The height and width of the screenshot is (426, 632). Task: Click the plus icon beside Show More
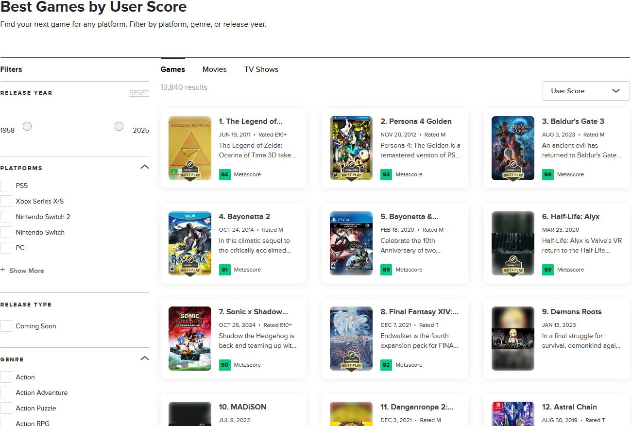(3, 270)
